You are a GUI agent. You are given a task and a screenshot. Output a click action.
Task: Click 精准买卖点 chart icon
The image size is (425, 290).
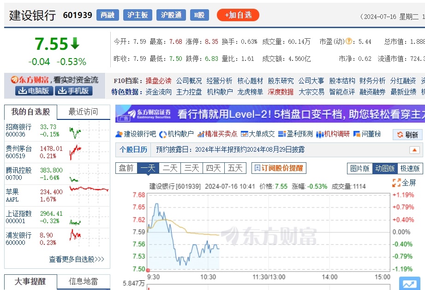[200, 134]
